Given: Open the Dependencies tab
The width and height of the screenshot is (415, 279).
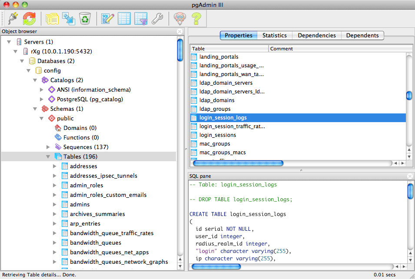Looking at the screenshot, I should click(316, 36).
